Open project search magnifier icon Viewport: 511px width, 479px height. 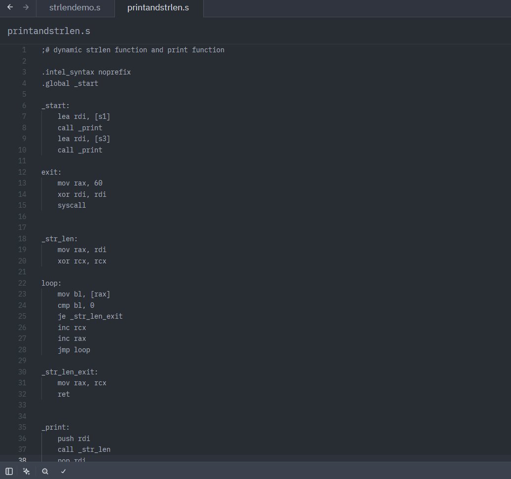[45, 471]
